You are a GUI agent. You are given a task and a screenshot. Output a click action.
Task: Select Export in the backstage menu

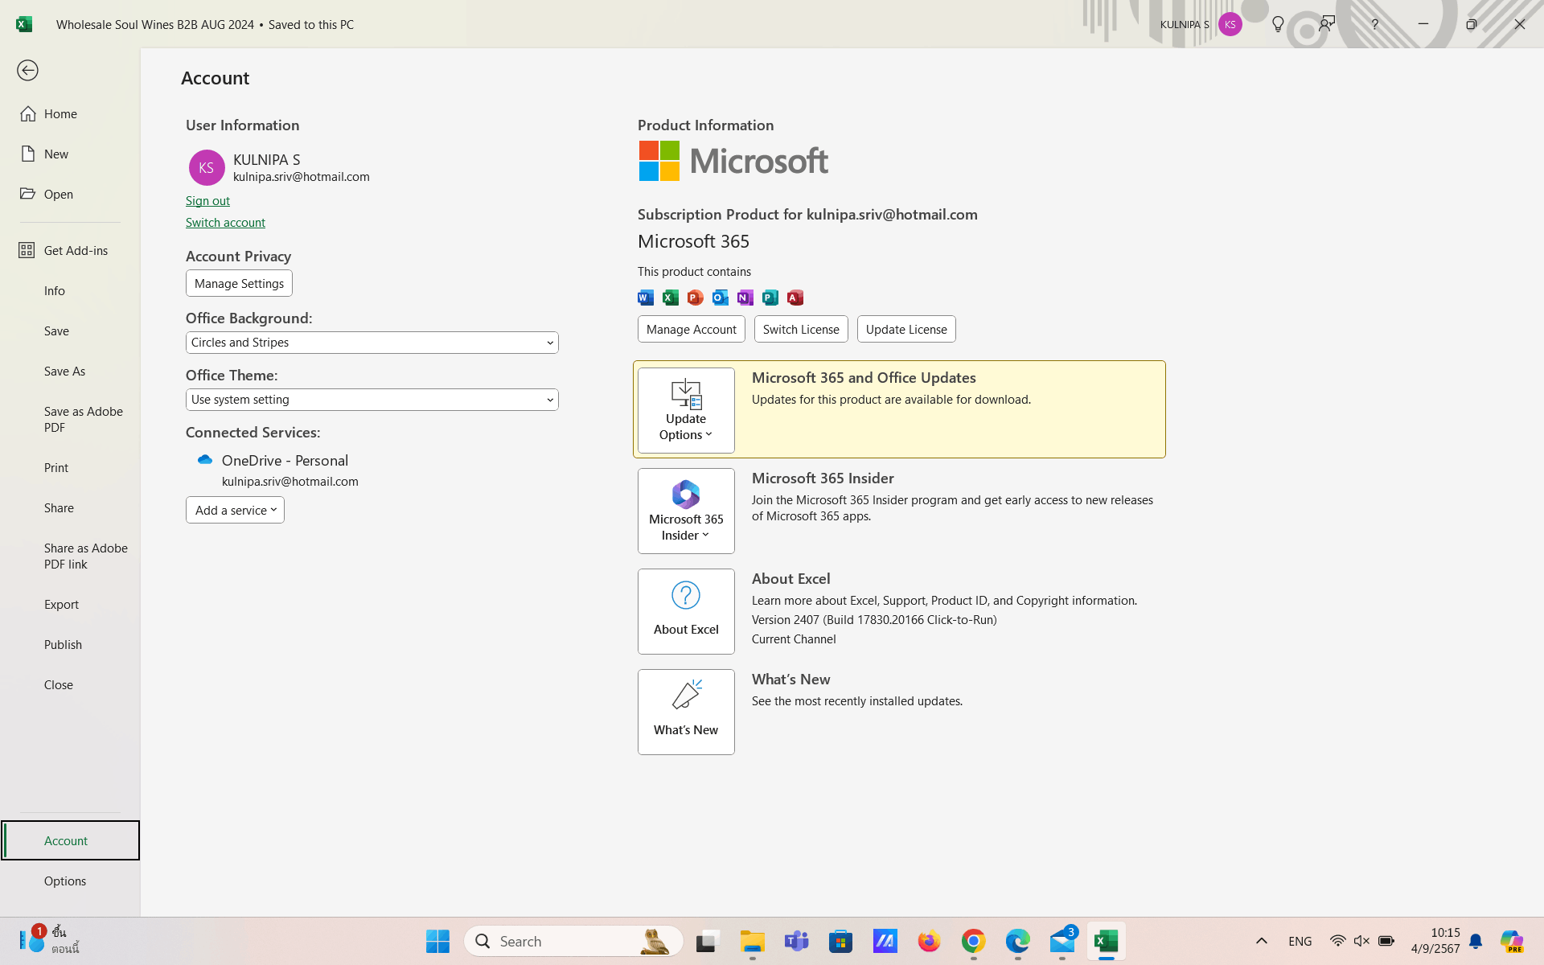[x=70, y=605]
